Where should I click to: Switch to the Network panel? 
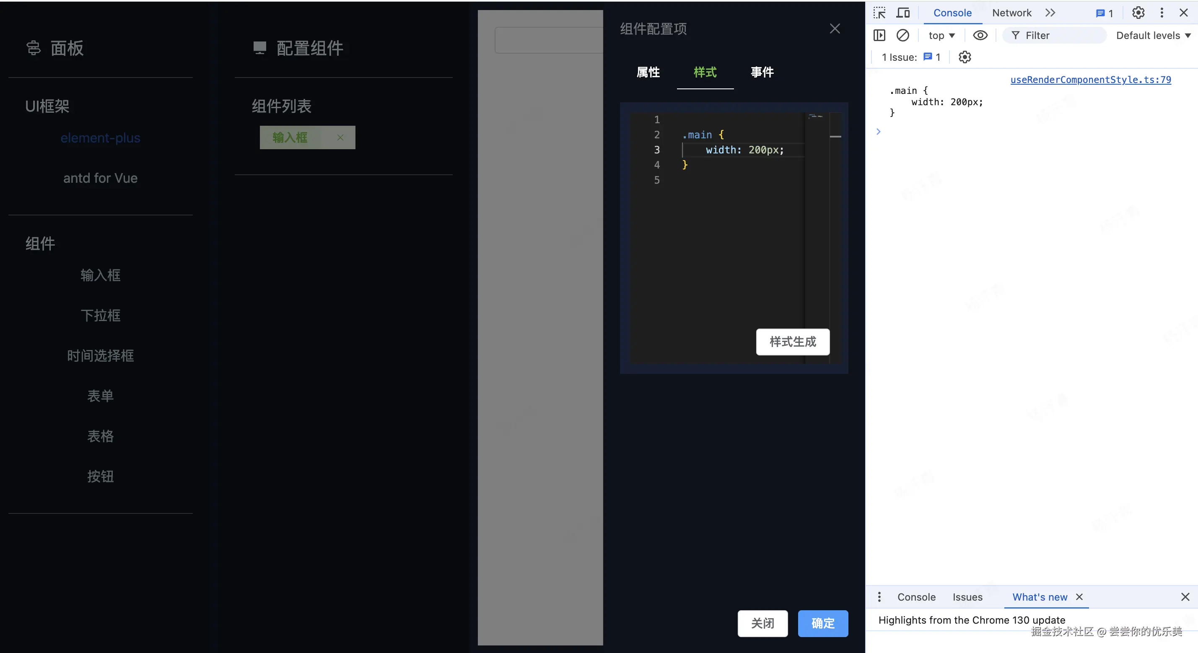[1011, 13]
